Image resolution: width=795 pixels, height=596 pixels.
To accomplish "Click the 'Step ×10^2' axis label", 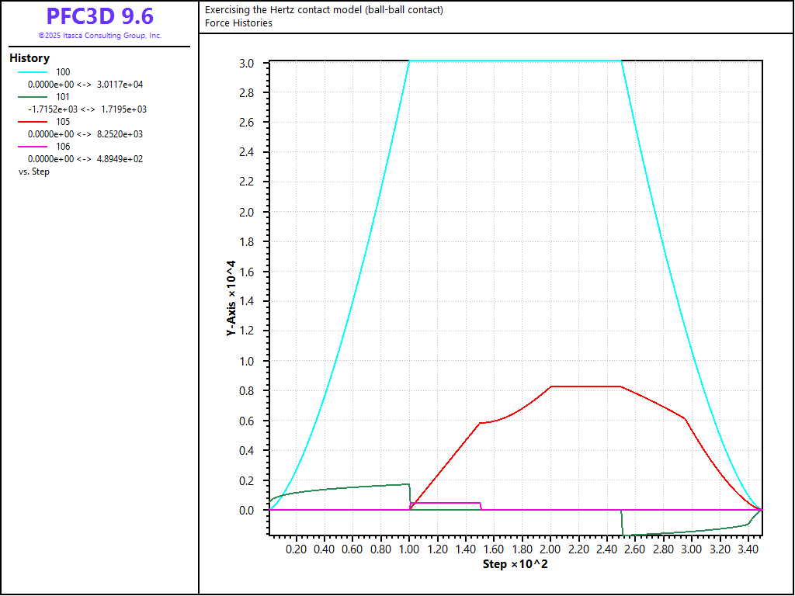I will point(516,563).
